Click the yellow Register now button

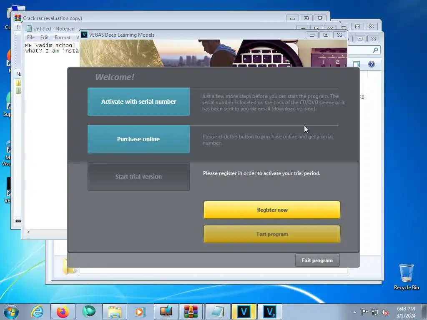[x=272, y=210]
